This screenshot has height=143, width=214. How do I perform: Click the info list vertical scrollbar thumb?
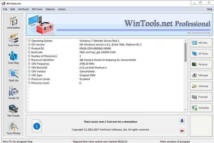tap(186, 52)
